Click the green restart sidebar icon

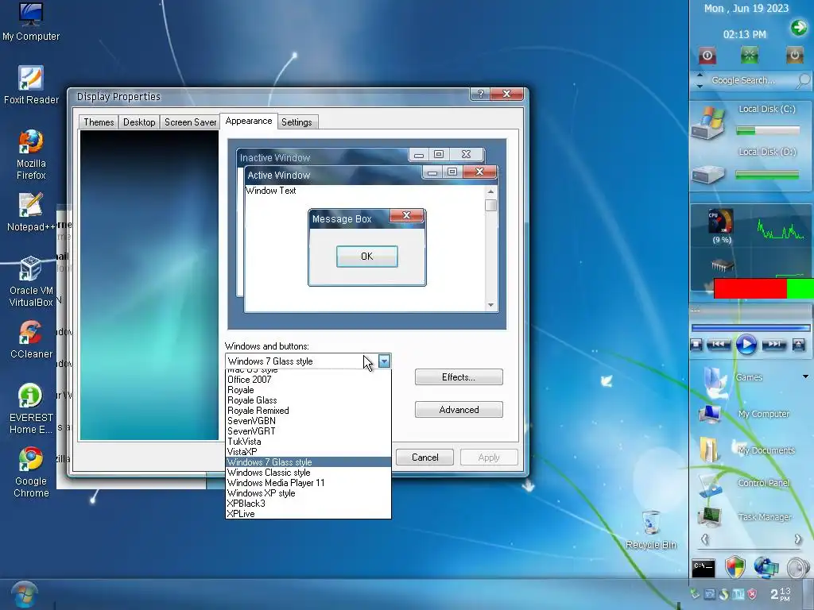pyautogui.click(x=749, y=55)
